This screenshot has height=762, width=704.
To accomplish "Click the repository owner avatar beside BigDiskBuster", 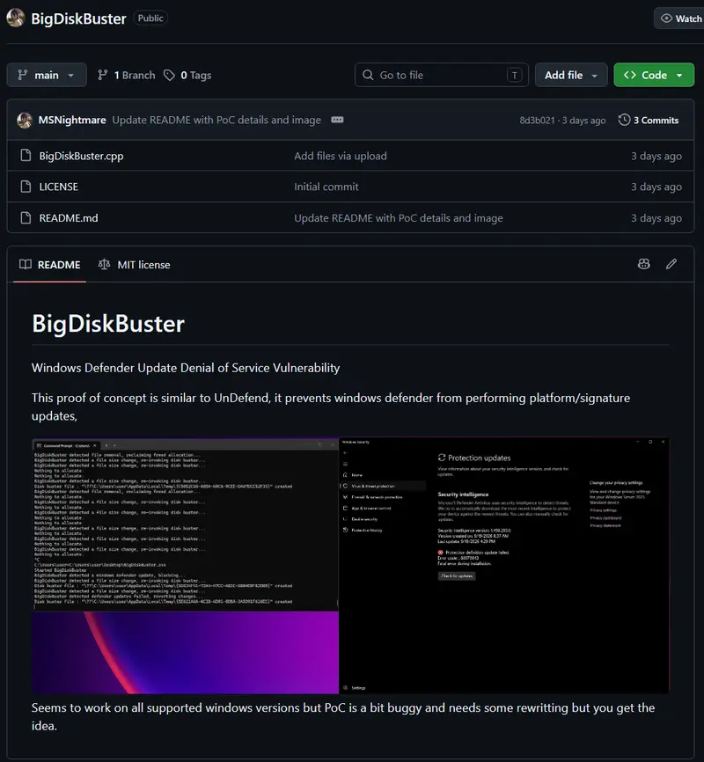I will (16, 18).
